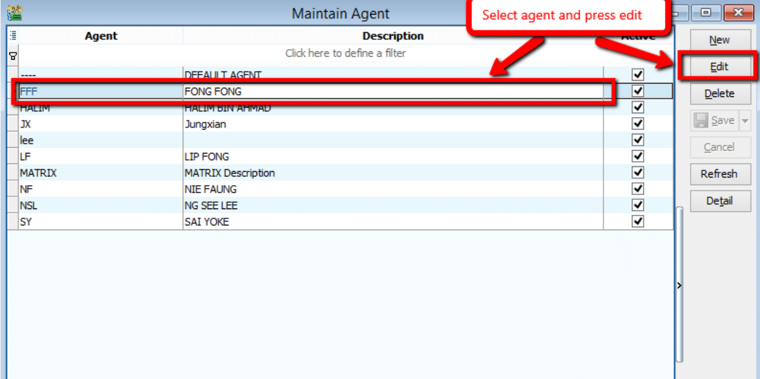Click the filter funnel icon
Image resolution: width=760 pixels, height=379 pixels.
(12, 56)
